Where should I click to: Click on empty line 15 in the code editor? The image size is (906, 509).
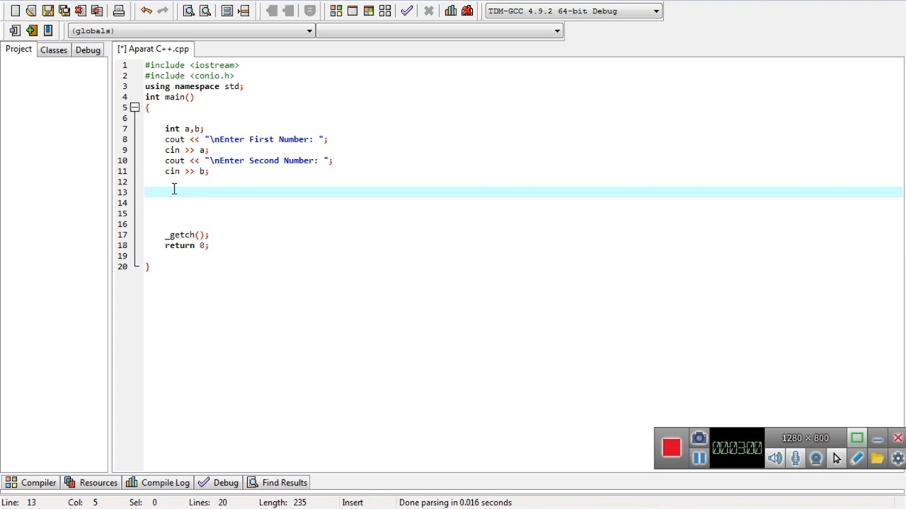(283, 213)
